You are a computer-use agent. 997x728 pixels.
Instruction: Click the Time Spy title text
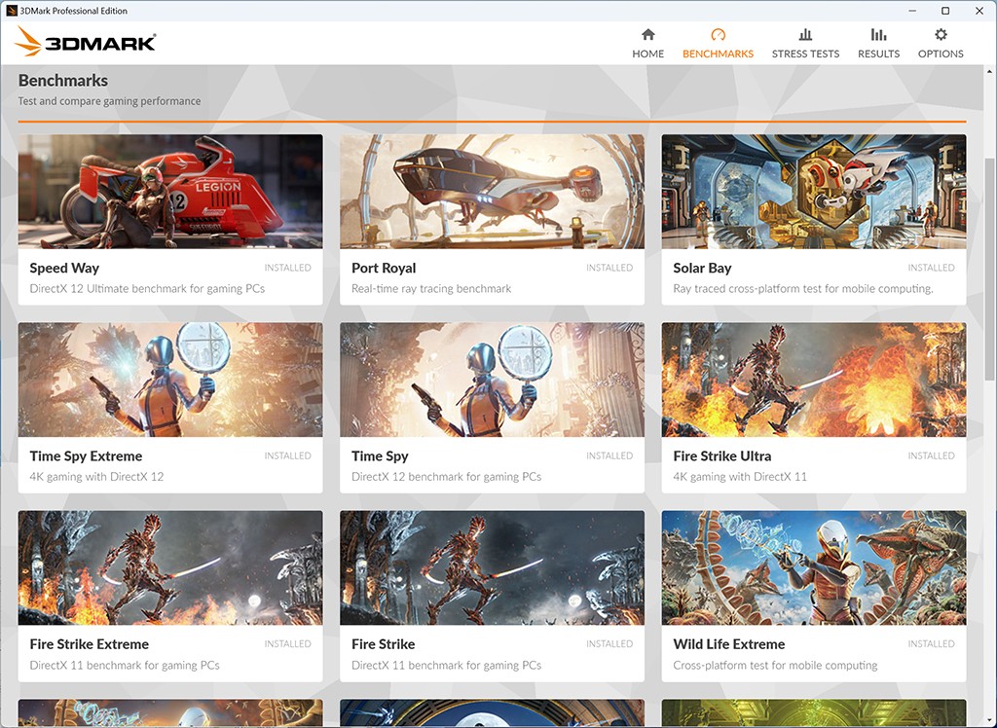380,455
